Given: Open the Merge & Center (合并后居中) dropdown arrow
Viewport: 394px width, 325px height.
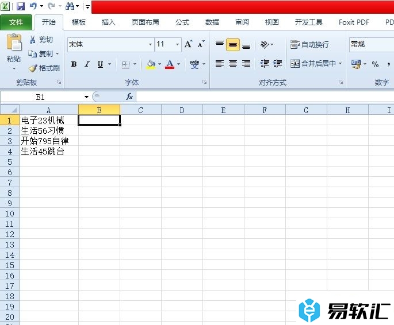Looking at the screenshot, I should (341, 63).
